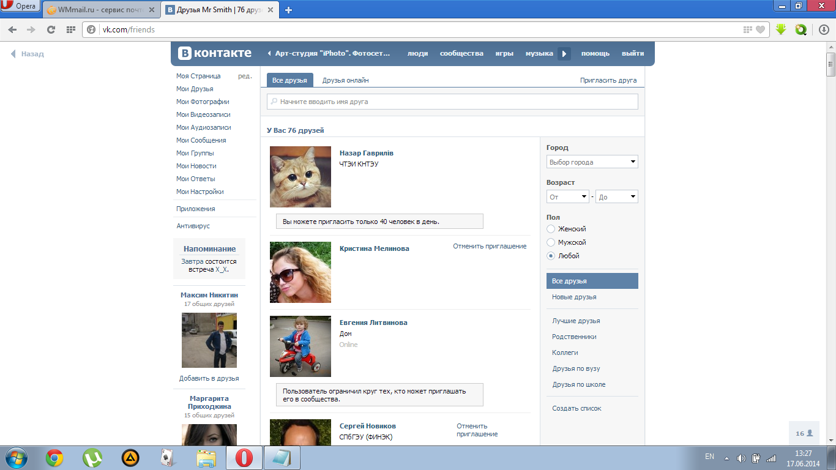This screenshot has height=470, width=836.
Task: Open the age До dropdown
Action: [x=617, y=197]
